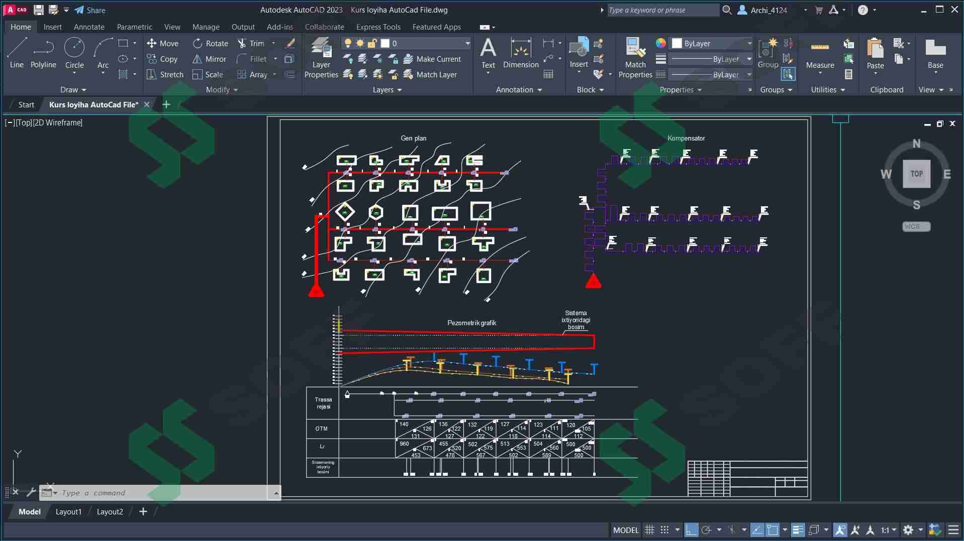Click the keyword search field
This screenshot has height=541, width=964.
[x=662, y=10]
